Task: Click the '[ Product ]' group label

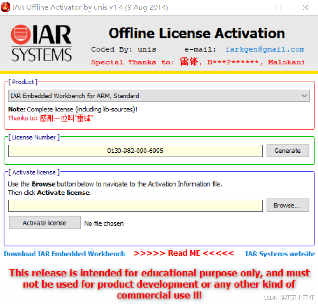Action: [23, 82]
